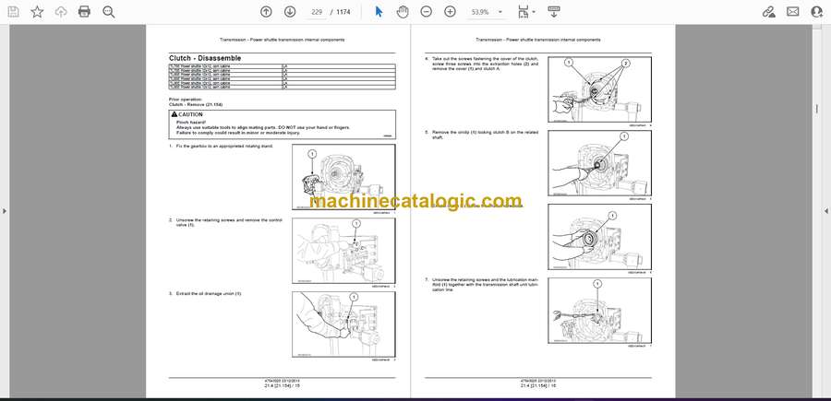Activate the hand pan tool
Viewport: 831px width, 401px height.
click(x=403, y=12)
